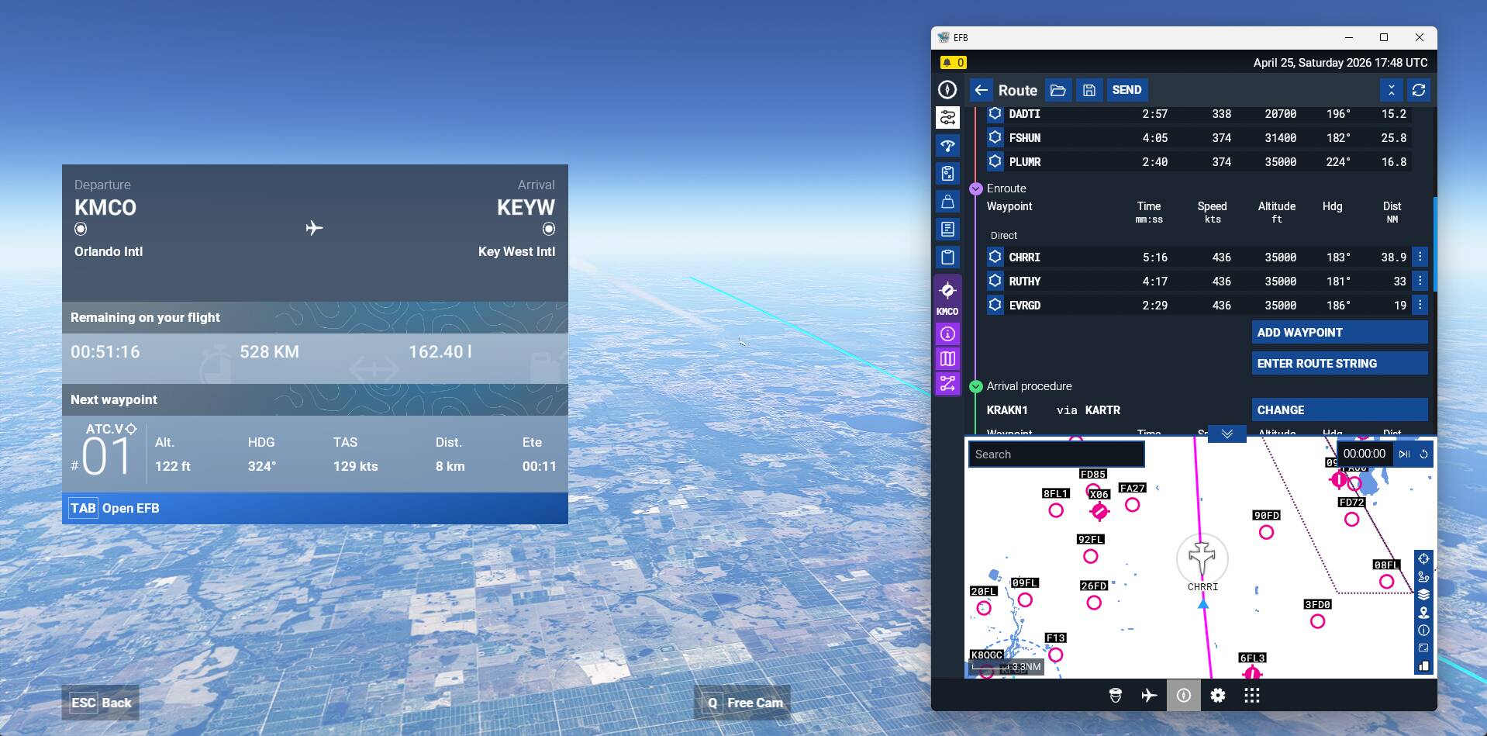This screenshot has width=1487, height=736.
Task: Click the SEND button
Action: [1126, 90]
